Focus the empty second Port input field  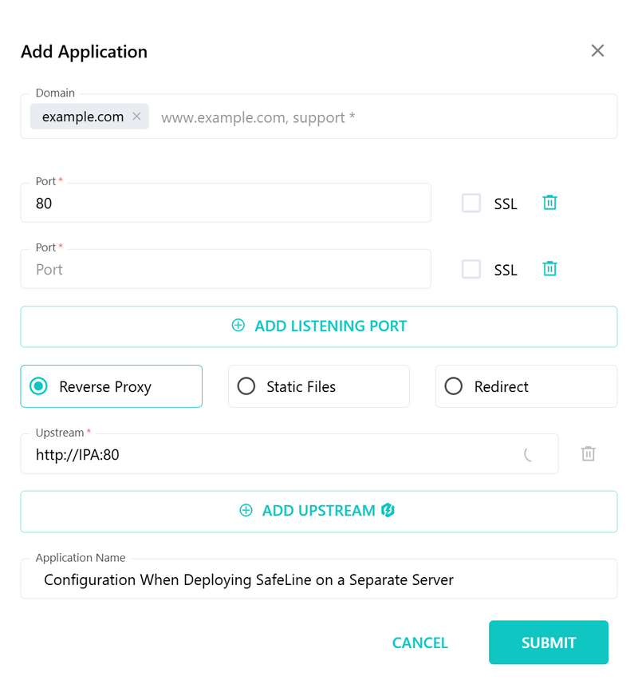226,269
